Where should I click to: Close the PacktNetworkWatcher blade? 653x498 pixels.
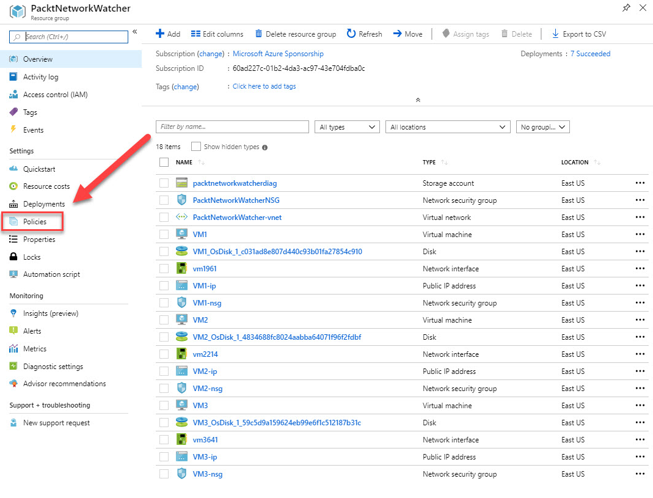[x=643, y=8]
